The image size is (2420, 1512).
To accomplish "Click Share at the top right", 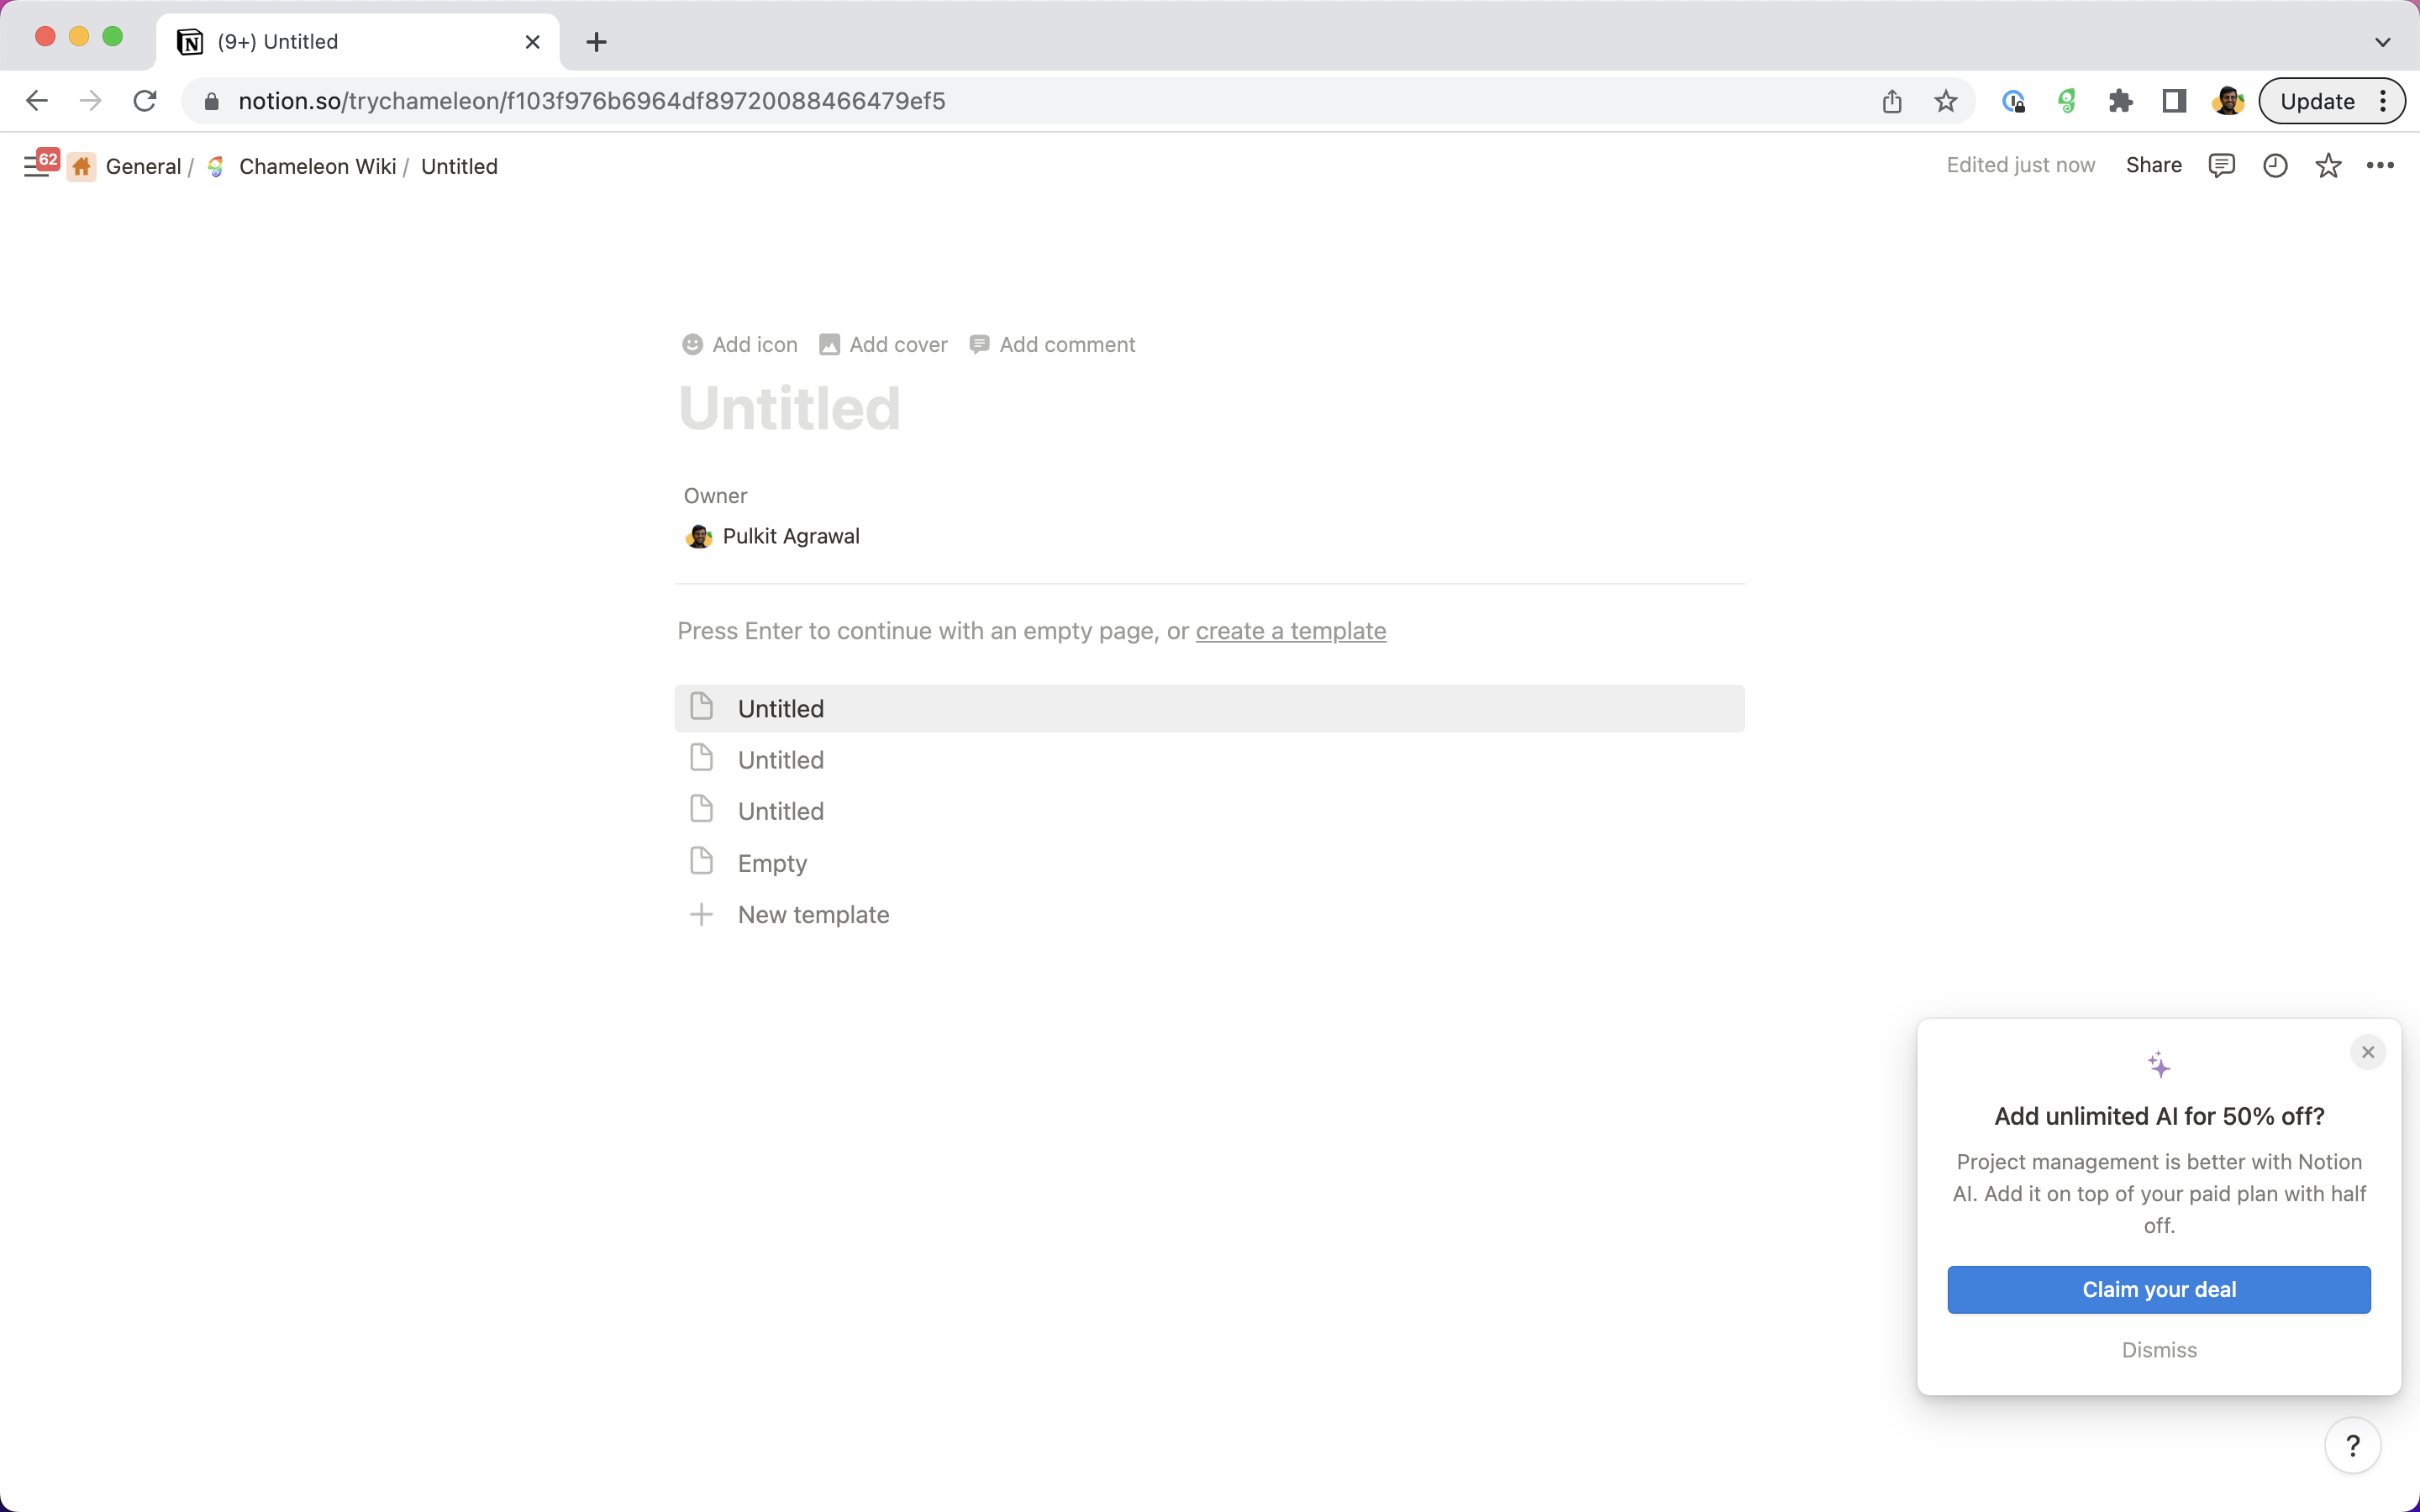I will coord(2153,165).
